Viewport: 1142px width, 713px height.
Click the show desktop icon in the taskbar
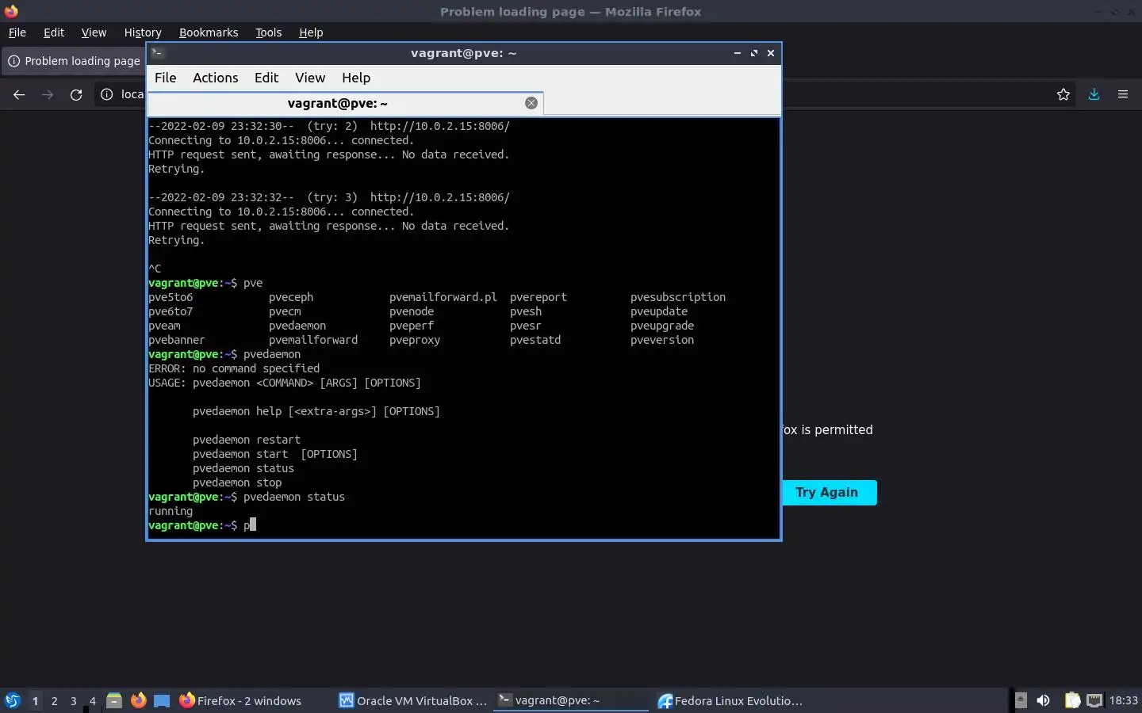coord(162,700)
